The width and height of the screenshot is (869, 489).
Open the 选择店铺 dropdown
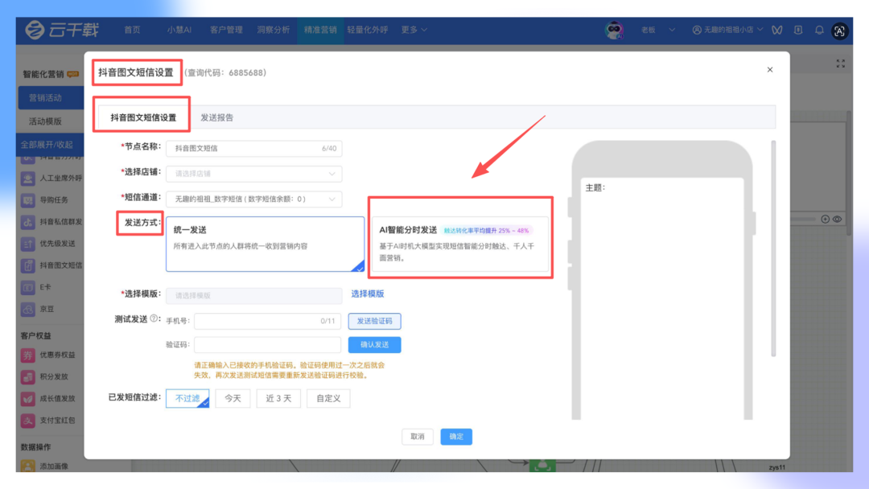(x=253, y=174)
